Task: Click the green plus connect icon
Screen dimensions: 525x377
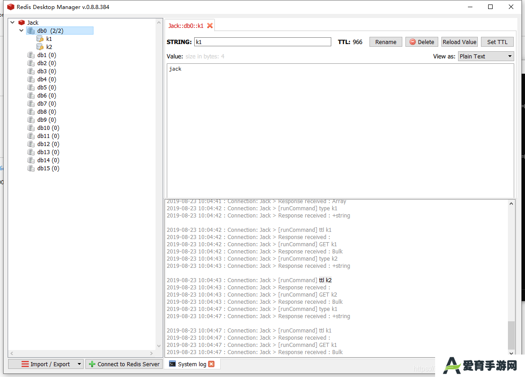Action: [92, 364]
